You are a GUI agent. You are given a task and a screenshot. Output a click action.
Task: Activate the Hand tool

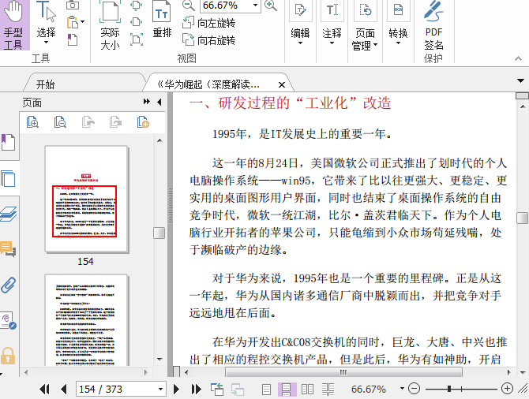[x=14, y=25]
